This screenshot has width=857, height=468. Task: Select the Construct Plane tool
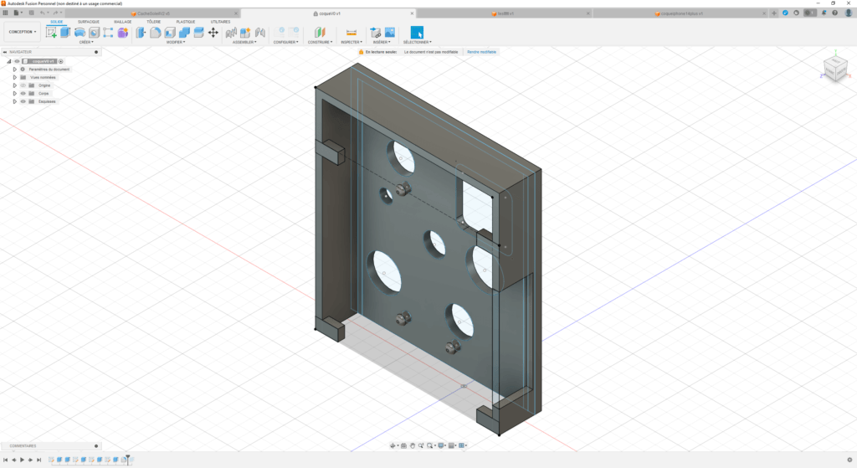pos(320,33)
